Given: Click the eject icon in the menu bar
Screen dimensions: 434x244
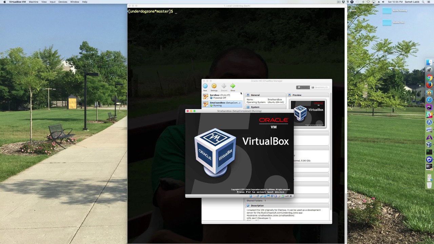Looking at the screenshot, I should point(379,2).
